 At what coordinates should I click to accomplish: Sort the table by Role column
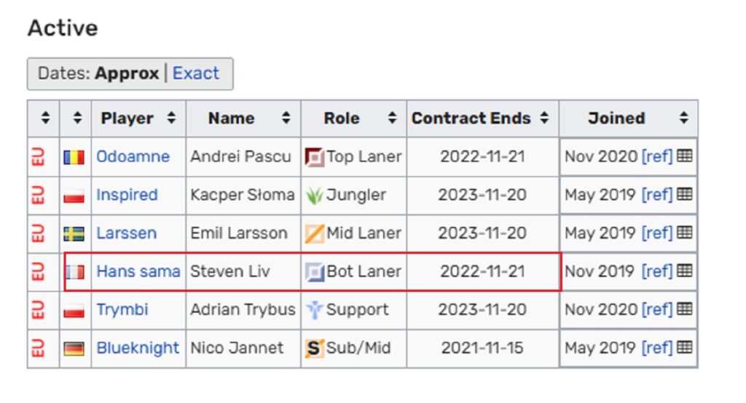[393, 119]
